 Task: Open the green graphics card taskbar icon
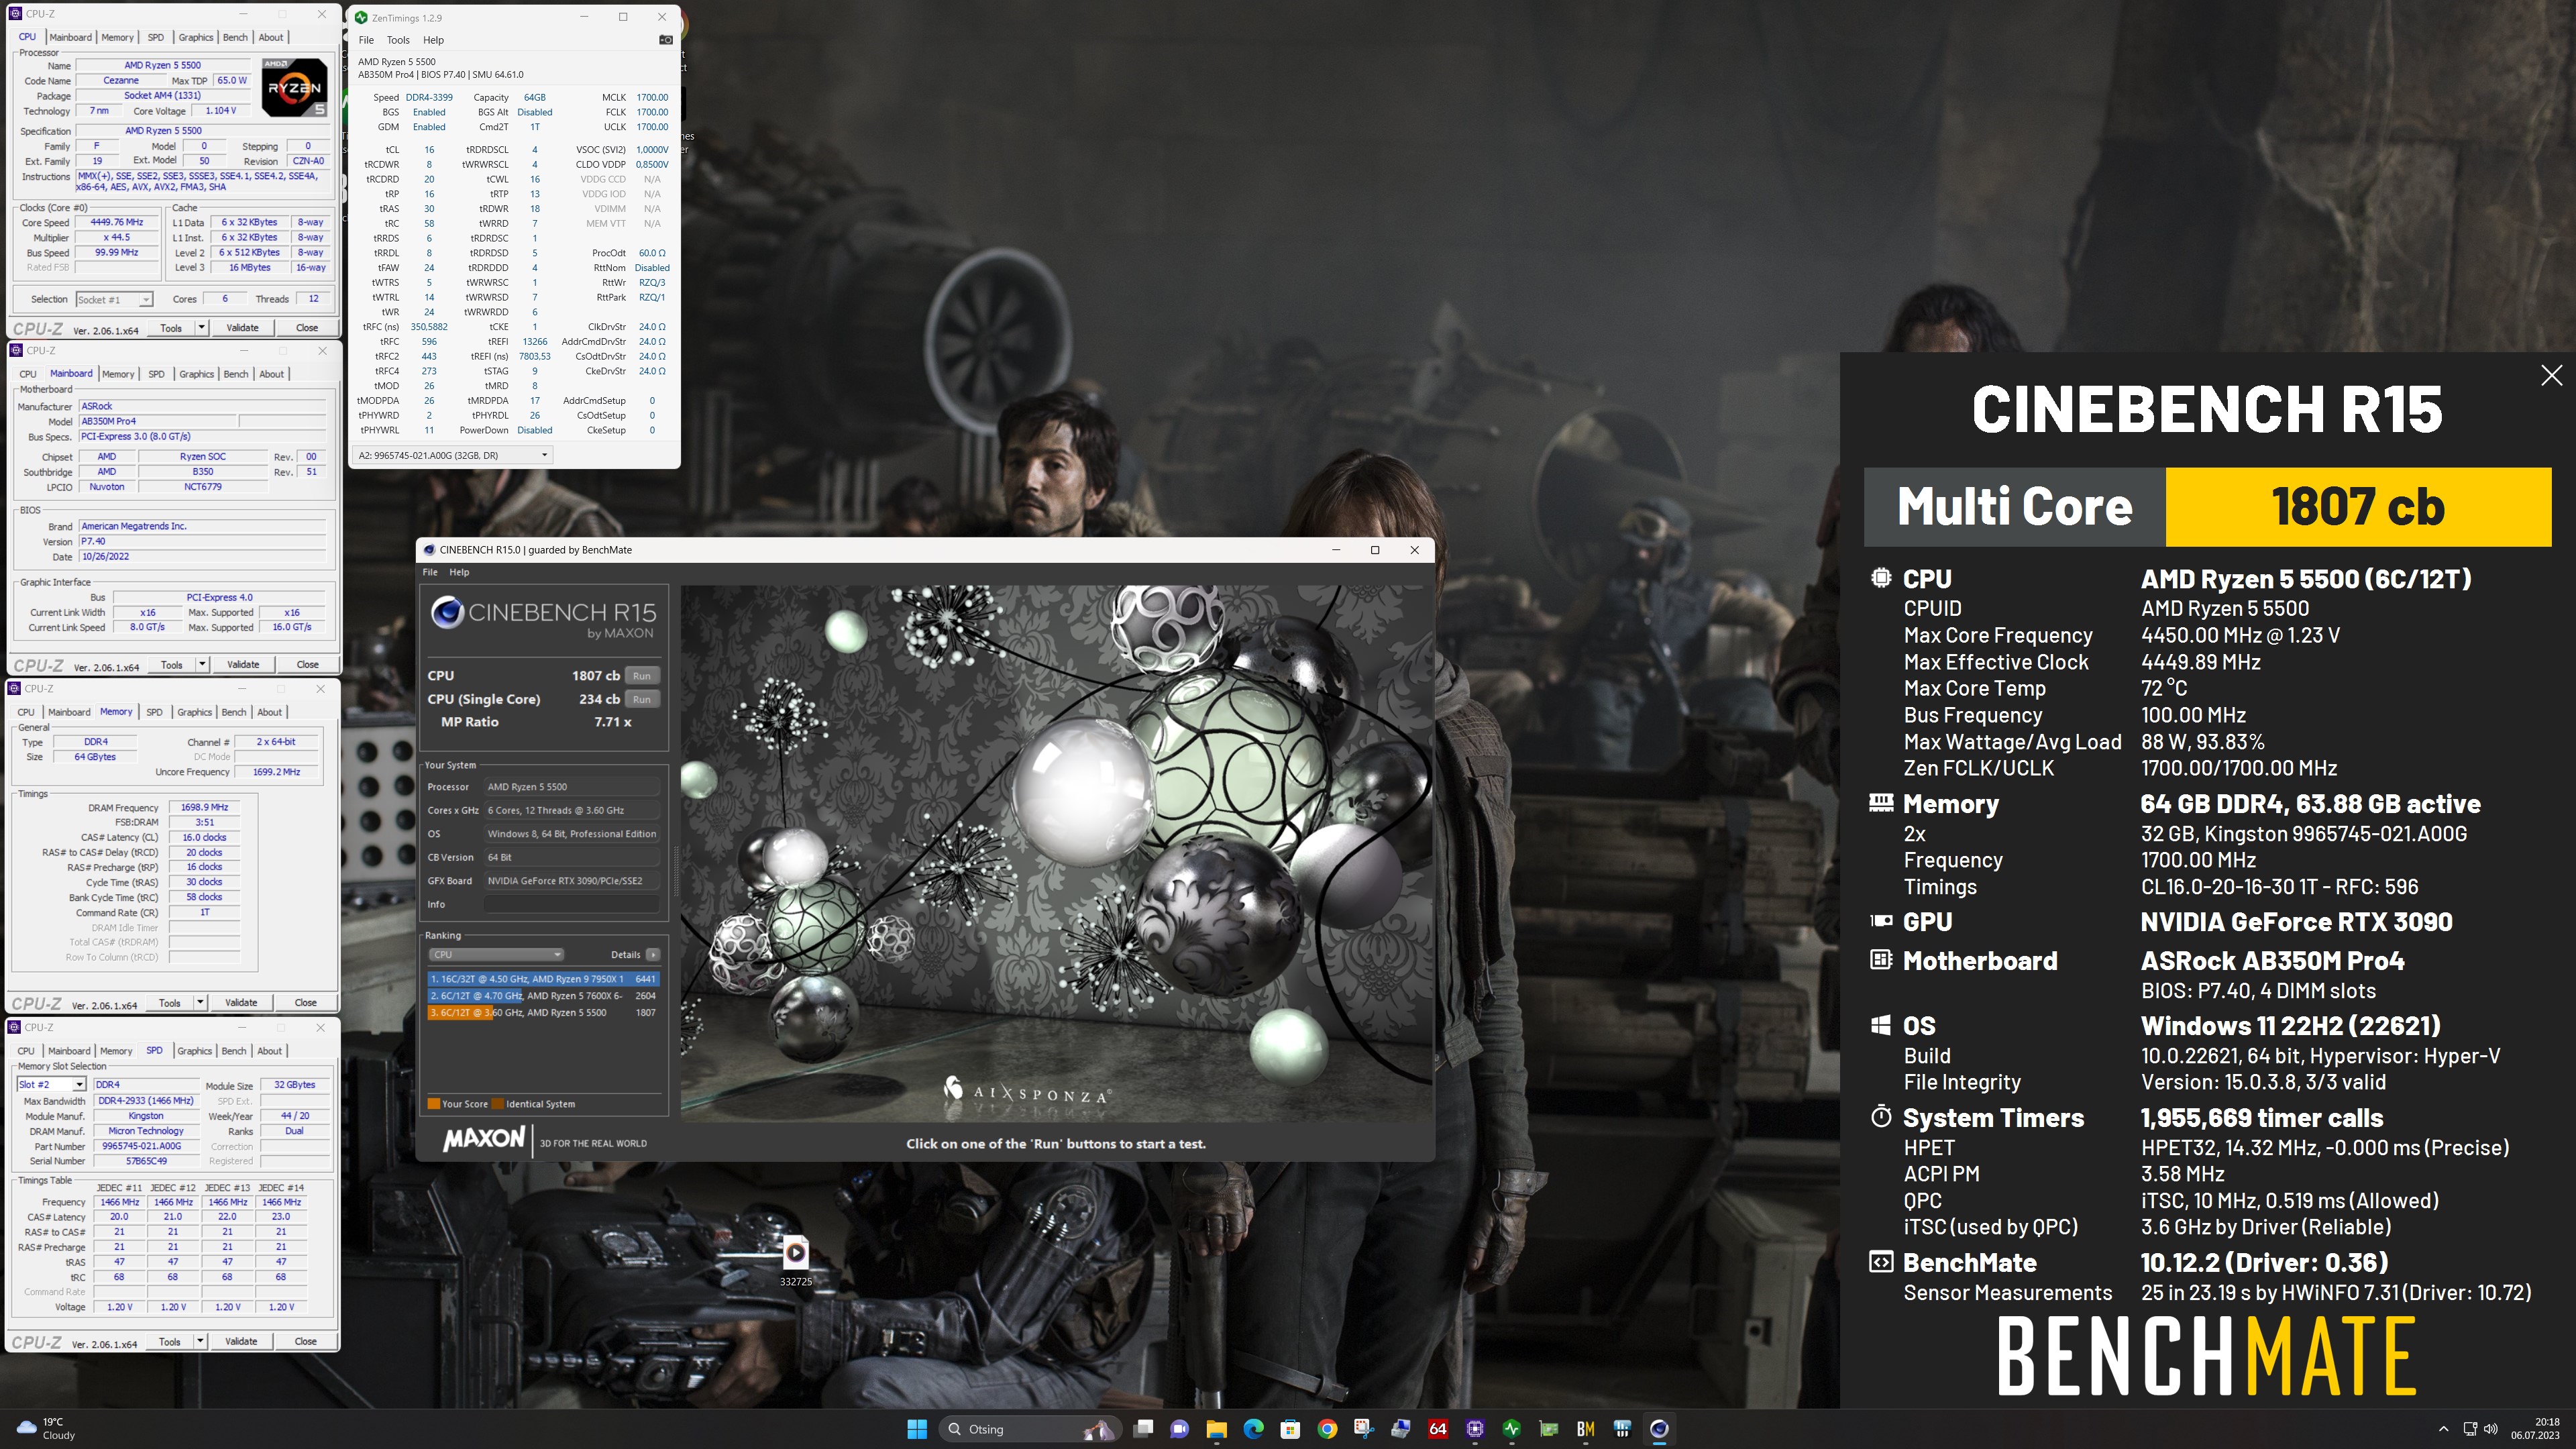tap(1549, 1428)
